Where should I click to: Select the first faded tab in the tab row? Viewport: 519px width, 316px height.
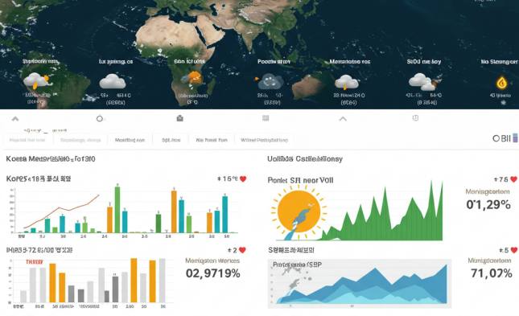click(27, 140)
